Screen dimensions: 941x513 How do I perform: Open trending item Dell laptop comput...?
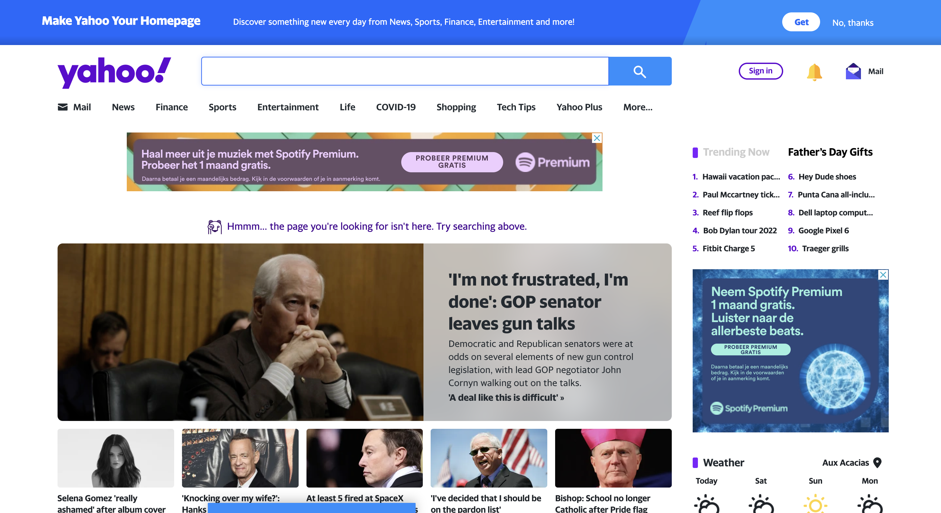835,212
